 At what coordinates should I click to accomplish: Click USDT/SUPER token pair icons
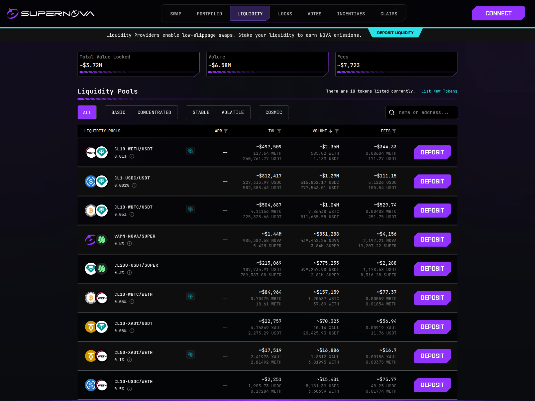point(96,269)
